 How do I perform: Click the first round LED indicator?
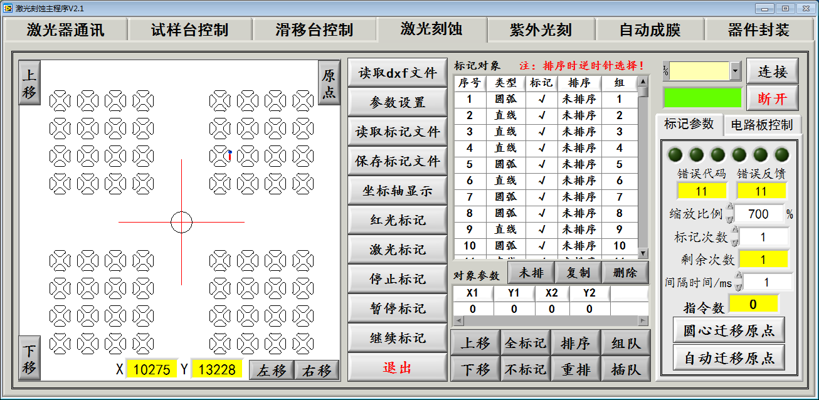[675, 155]
